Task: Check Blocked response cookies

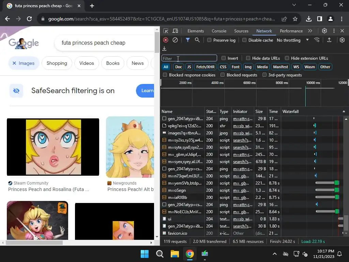Action: pos(165,75)
